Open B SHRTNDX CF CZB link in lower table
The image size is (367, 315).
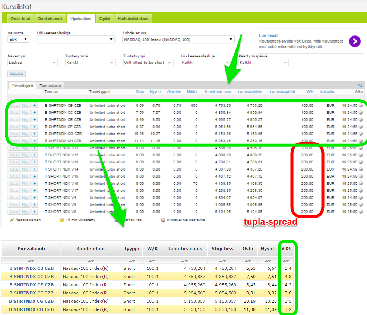pyautogui.click(x=31, y=293)
